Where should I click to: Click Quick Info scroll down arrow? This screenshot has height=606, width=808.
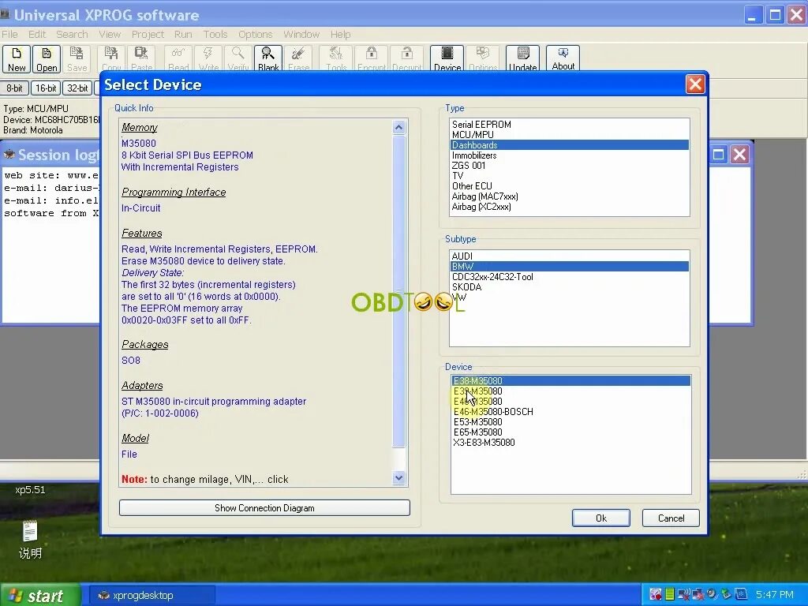point(398,478)
